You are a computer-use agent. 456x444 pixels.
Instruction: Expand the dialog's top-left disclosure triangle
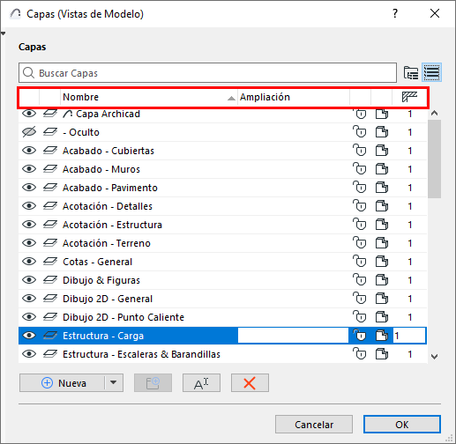point(3,33)
